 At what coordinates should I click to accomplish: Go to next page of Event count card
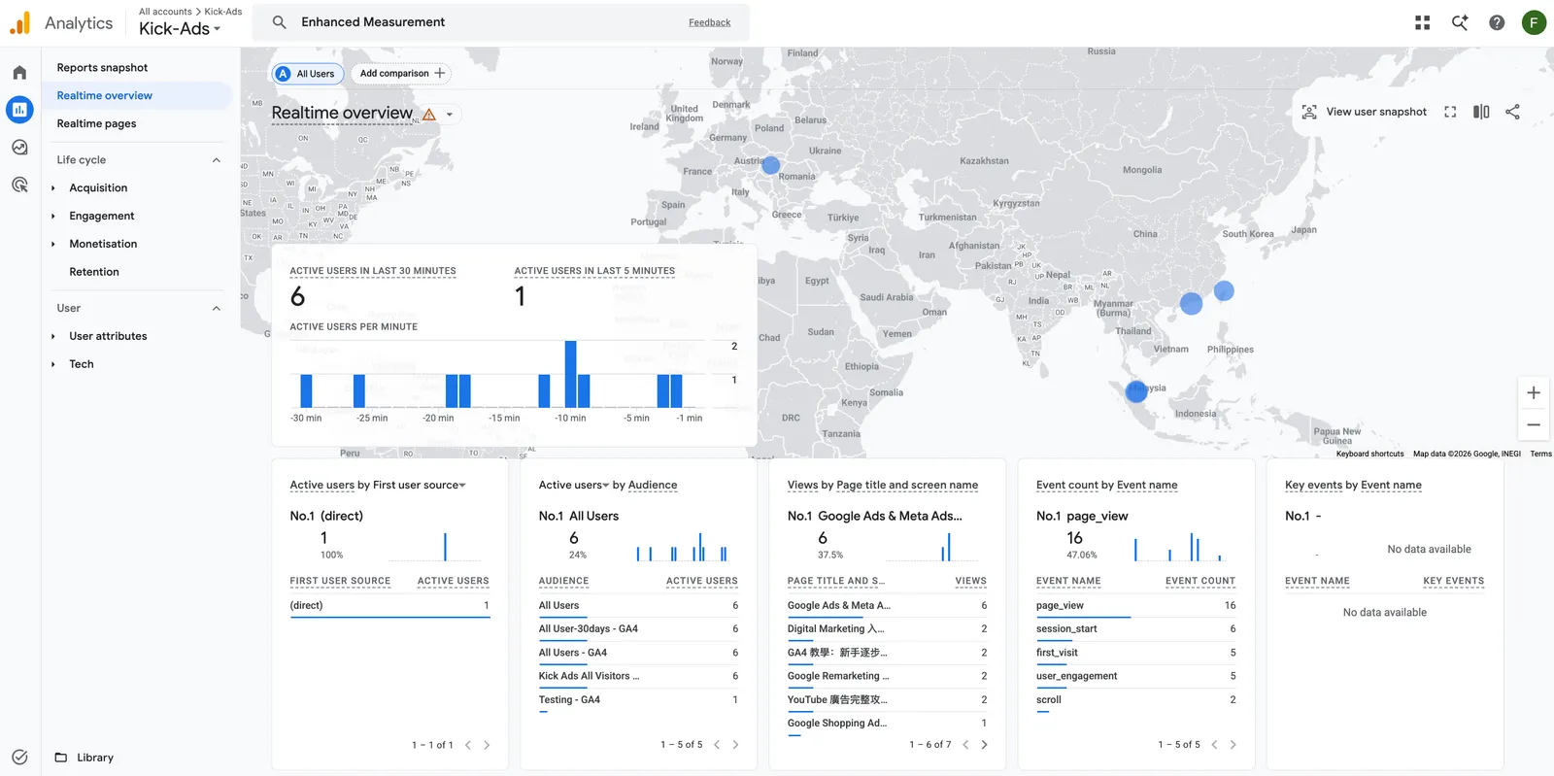[x=1233, y=745]
